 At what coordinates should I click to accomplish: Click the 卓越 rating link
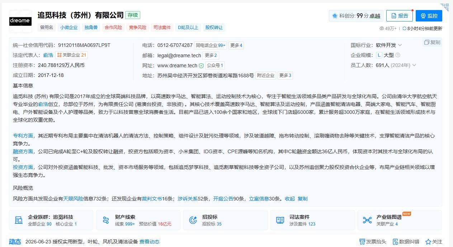375,16
